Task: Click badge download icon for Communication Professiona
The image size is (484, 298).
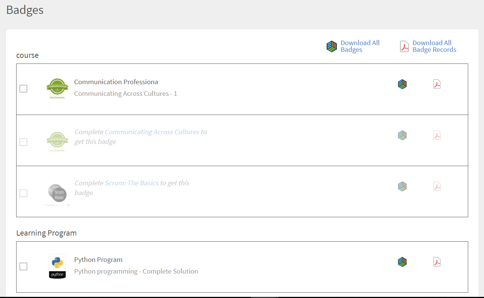Action: point(402,84)
